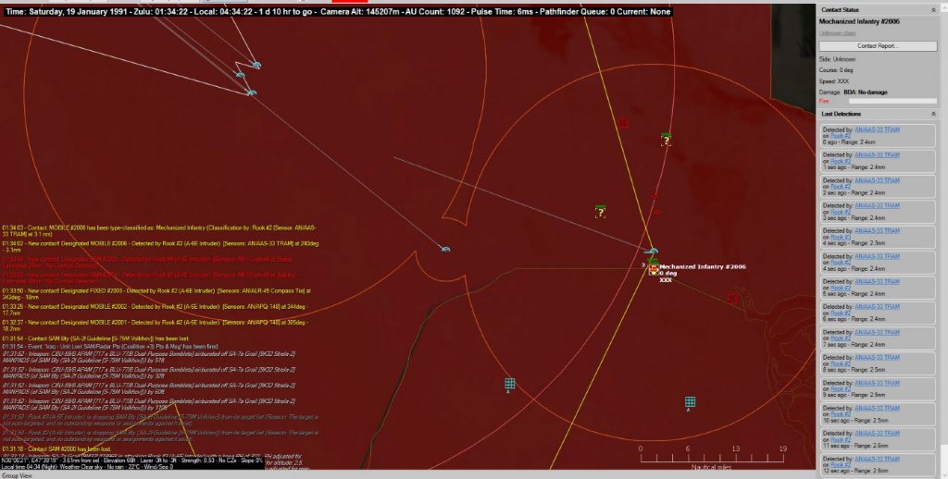Image resolution: width=948 pixels, height=479 pixels.
Task: Select the right cyan grid facility icon
Action: click(x=690, y=401)
